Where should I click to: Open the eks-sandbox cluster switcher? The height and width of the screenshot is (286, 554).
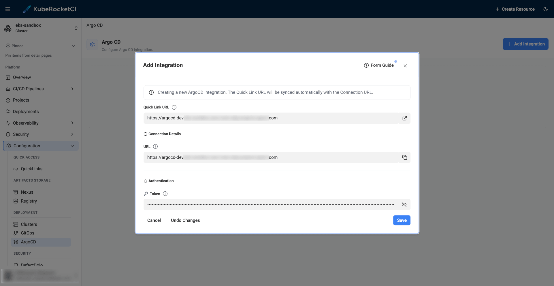41,28
